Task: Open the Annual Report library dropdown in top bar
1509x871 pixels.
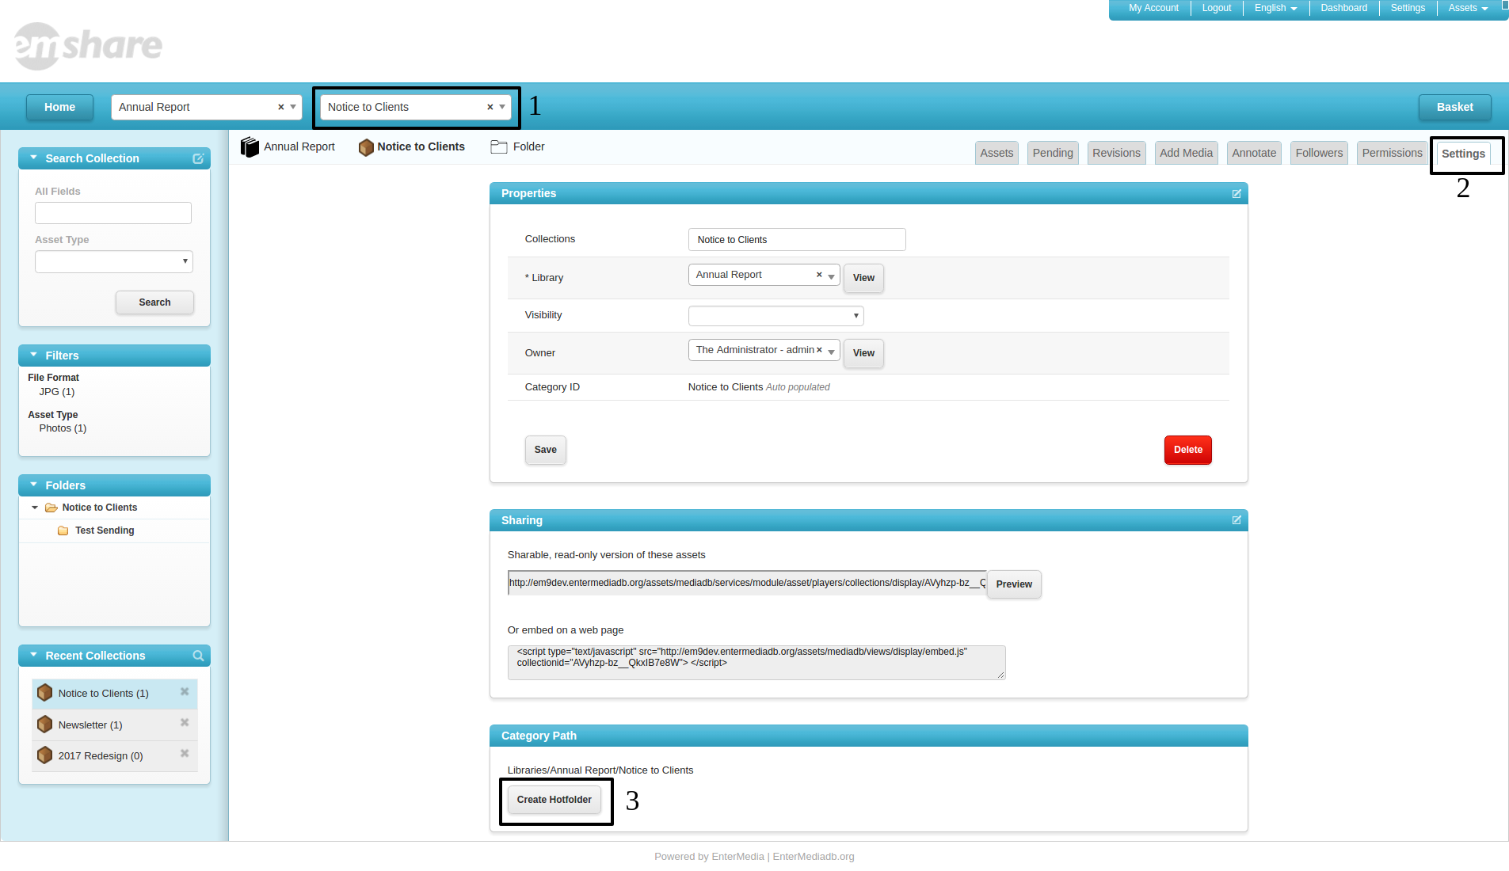Action: tap(293, 107)
